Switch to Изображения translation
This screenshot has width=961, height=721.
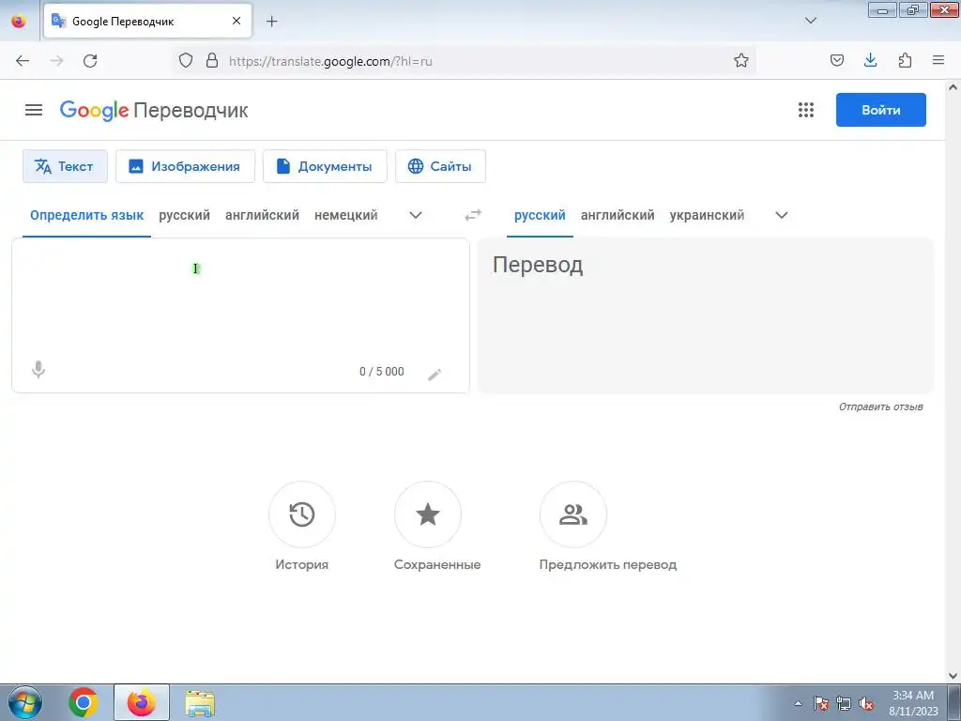[x=185, y=166]
